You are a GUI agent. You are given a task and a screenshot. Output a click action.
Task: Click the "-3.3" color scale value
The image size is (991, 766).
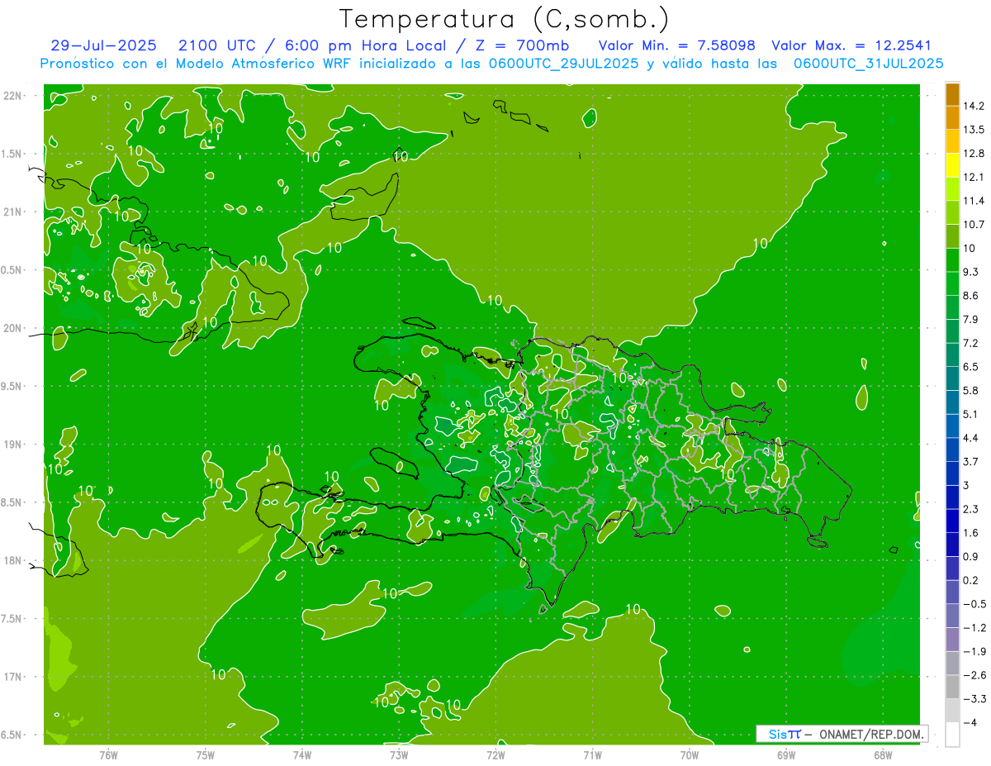click(974, 699)
